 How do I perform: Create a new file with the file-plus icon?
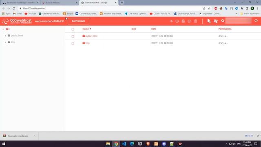coord(209,21)
